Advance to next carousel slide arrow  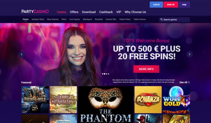190,54
